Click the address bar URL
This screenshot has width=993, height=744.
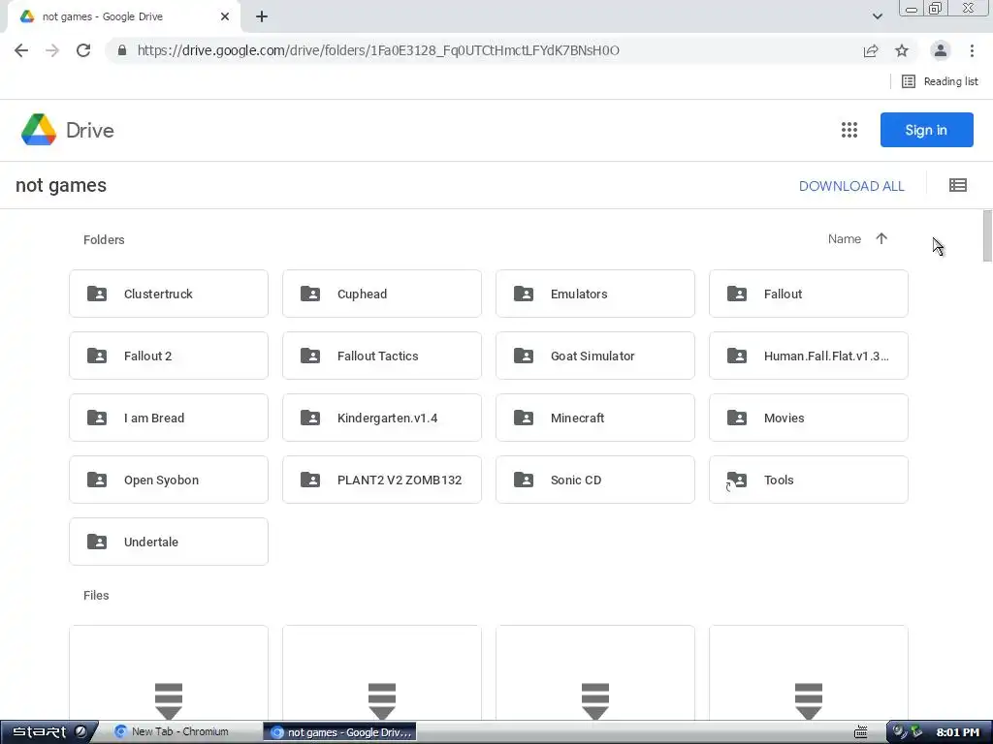(x=378, y=50)
